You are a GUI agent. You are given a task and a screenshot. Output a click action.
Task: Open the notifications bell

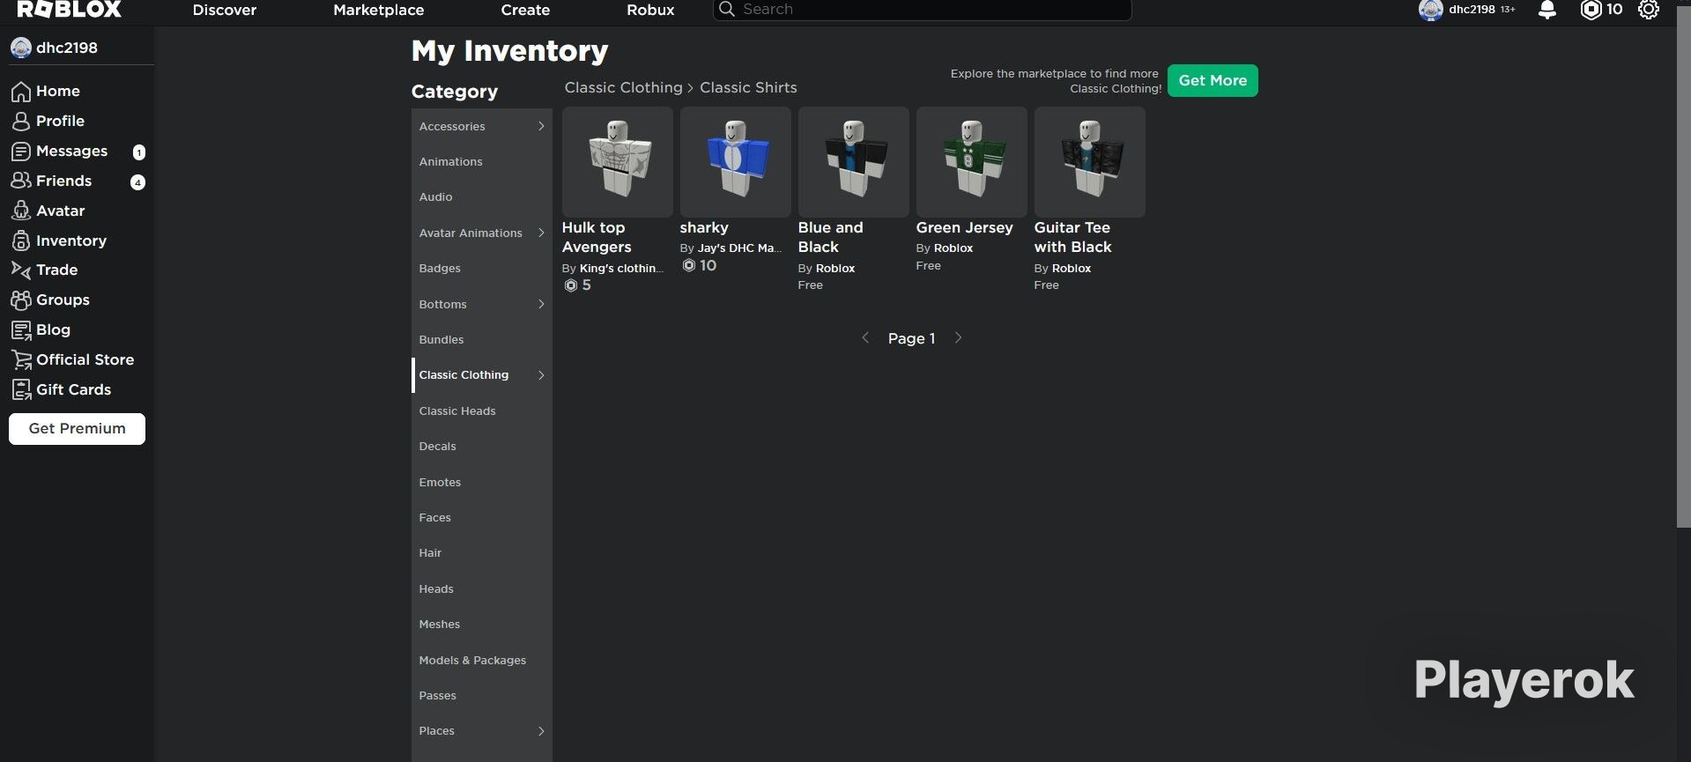pos(1546,10)
